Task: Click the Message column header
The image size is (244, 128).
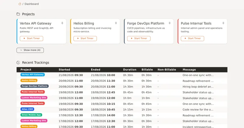Action: pyautogui.click(x=189, y=70)
